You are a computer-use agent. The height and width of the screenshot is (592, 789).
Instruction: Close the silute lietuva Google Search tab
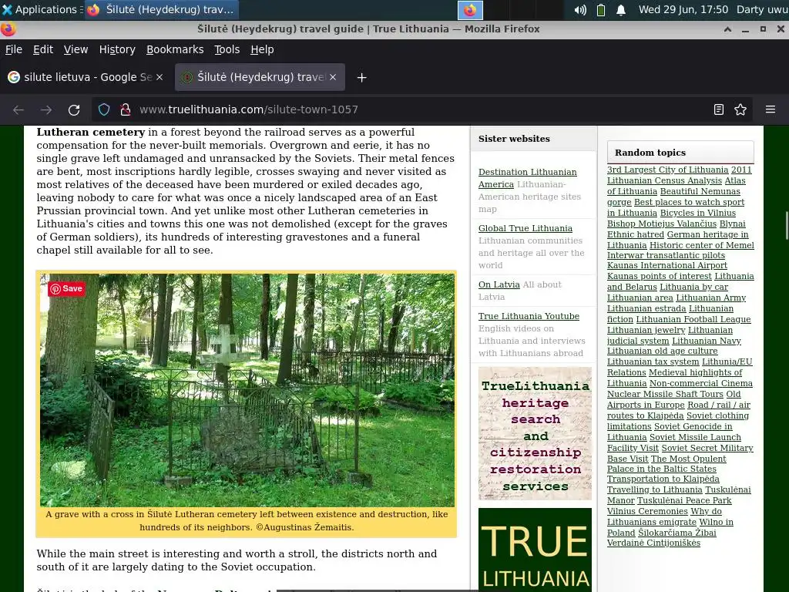click(159, 77)
